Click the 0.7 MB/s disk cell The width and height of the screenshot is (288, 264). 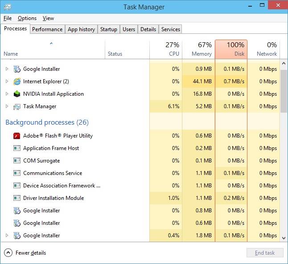(231, 81)
